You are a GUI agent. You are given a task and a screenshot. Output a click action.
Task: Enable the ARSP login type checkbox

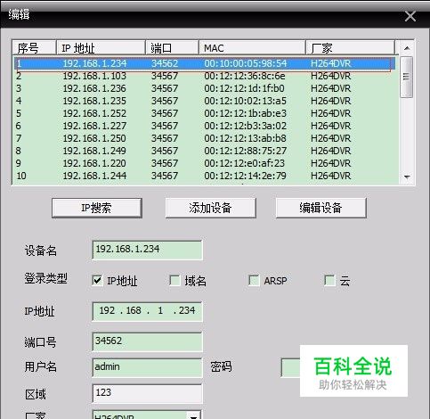point(254,280)
